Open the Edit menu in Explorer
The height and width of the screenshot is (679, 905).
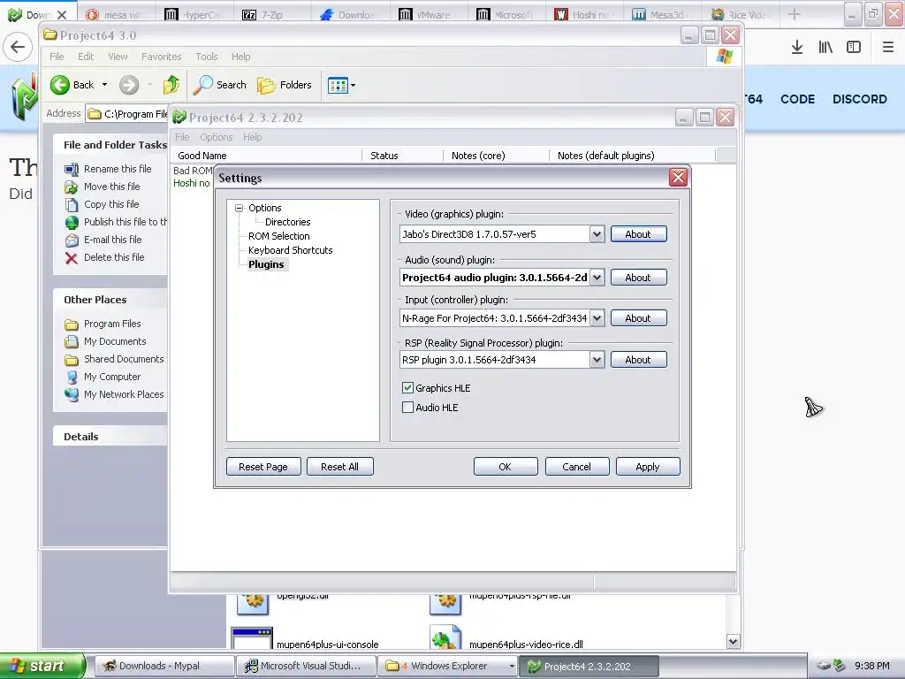pos(86,57)
